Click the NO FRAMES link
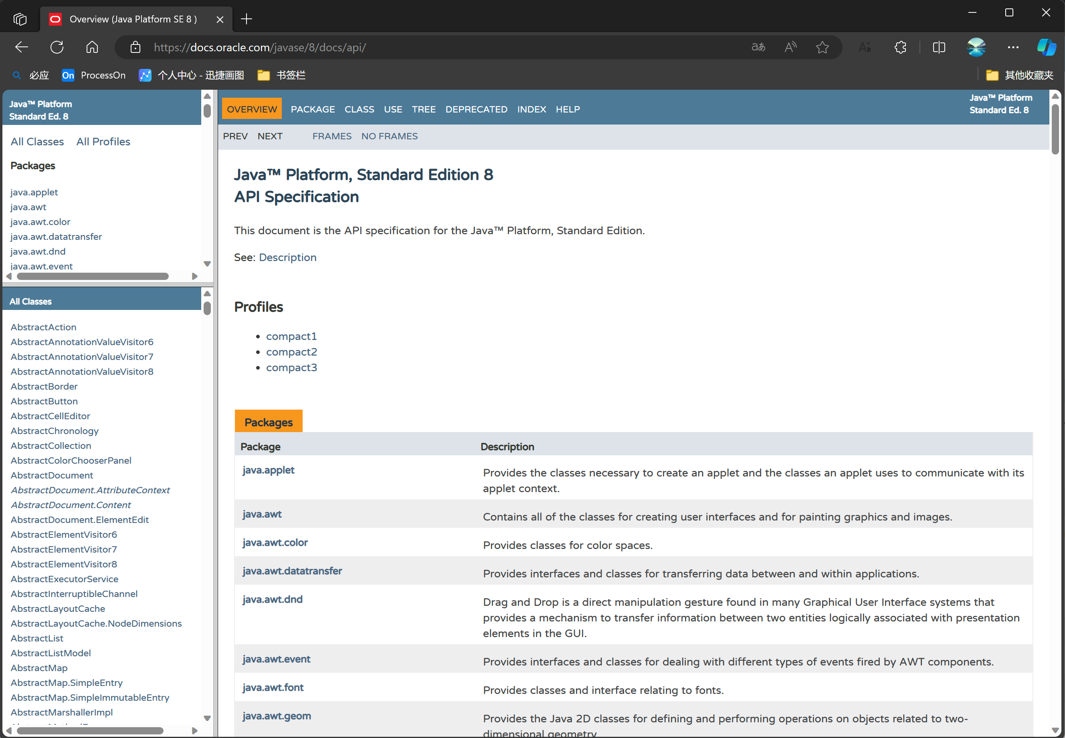This screenshot has height=738, width=1065. tap(389, 137)
